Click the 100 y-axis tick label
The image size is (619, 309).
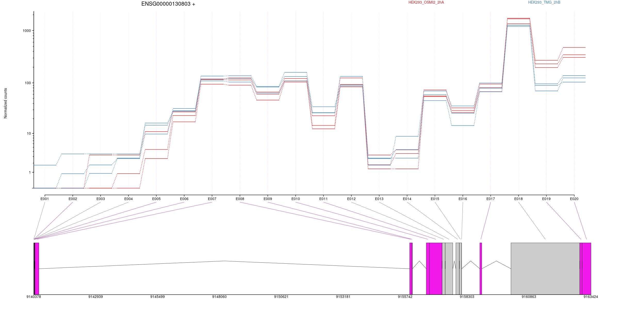28,83
